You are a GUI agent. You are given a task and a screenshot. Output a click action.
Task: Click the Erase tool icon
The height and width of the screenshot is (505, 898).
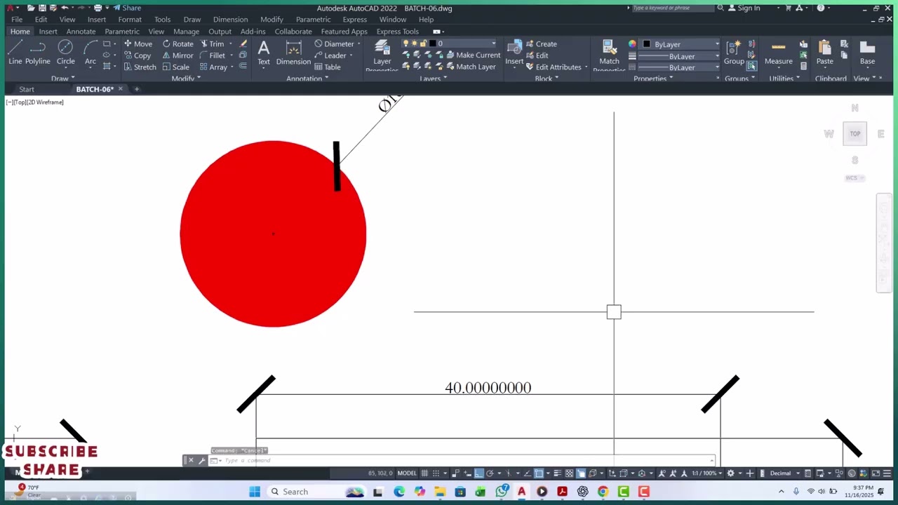pos(243,43)
